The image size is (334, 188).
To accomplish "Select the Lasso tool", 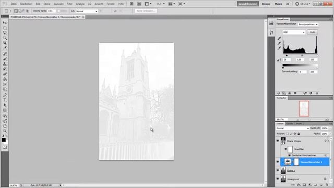I will click(x=5, y=33).
